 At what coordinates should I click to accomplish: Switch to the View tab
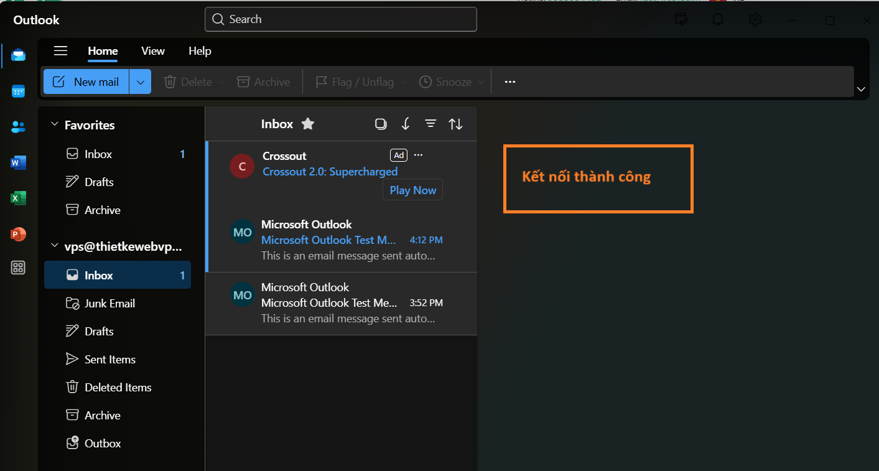click(x=153, y=51)
